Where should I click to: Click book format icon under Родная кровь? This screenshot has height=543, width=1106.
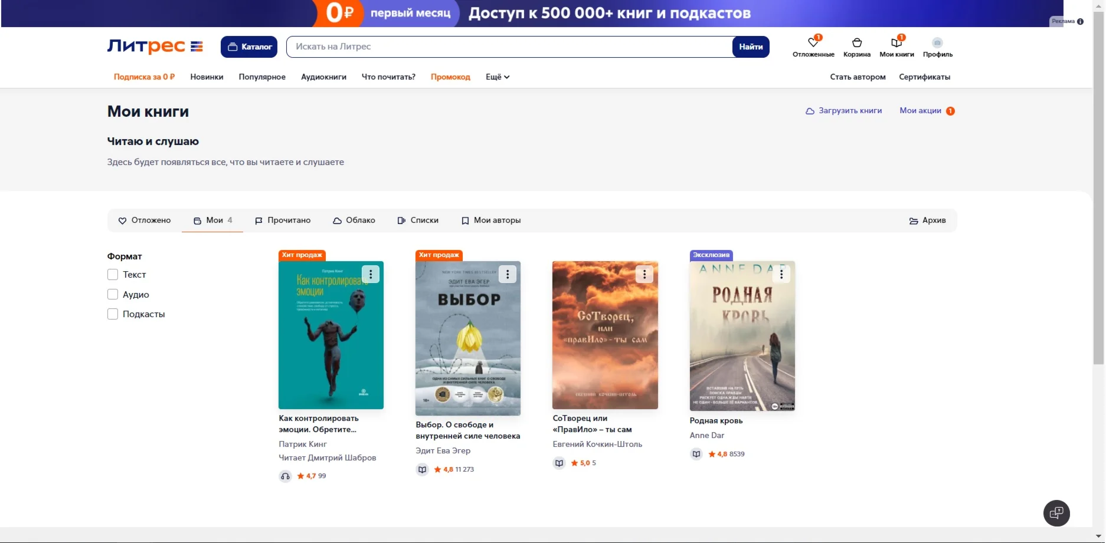pos(696,455)
